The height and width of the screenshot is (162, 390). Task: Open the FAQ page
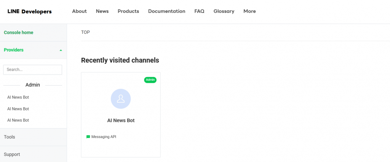(x=200, y=11)
